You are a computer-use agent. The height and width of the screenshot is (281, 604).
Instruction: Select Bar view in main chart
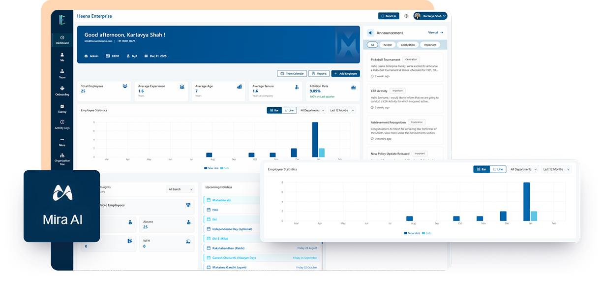coord(274,110)
